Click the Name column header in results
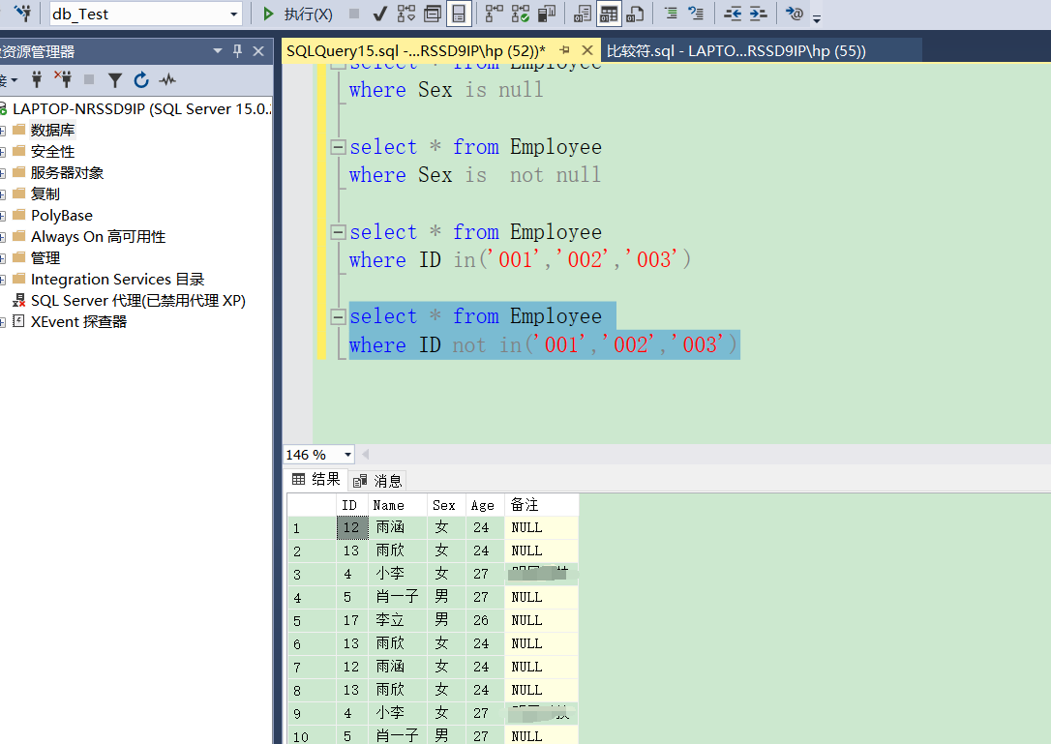Image resolution: width=1051 pixels, height=744 pixels. click(x=398, y=505)
